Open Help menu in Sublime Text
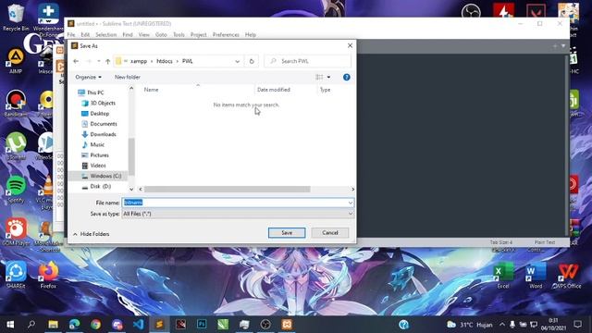Screen dimensions: 592x333 pyautogui.click(x=251, y=35)
